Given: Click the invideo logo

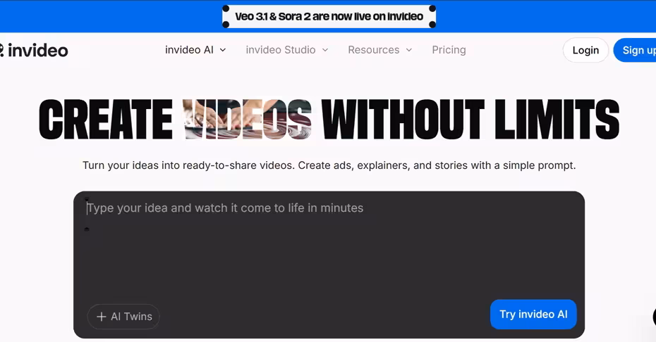Looking at the screenshot, I should (33, 51).
